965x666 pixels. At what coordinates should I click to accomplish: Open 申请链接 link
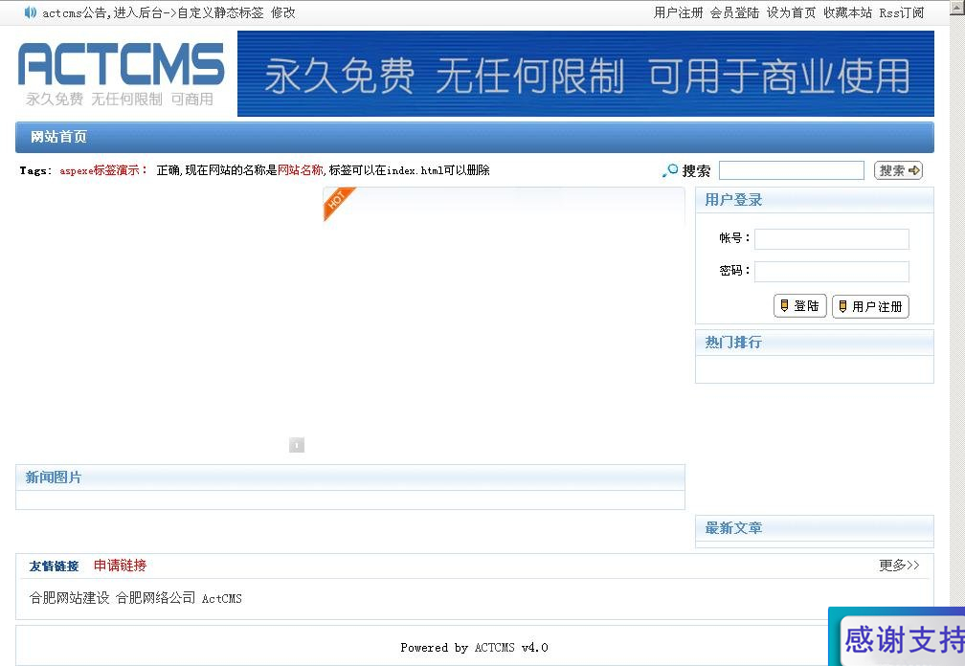120,566
